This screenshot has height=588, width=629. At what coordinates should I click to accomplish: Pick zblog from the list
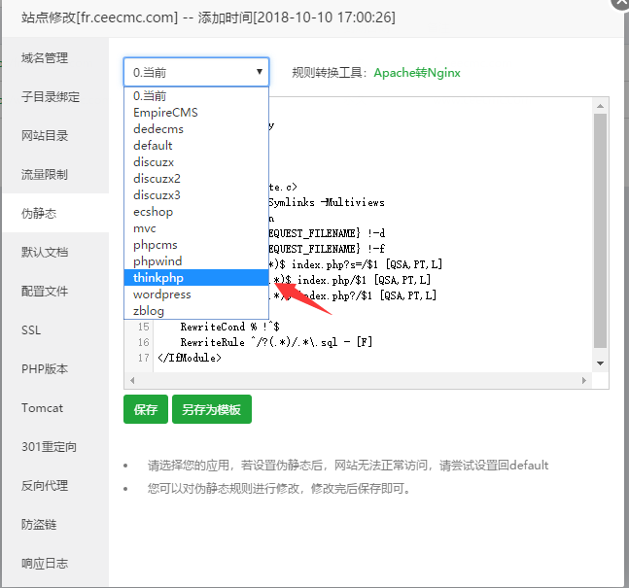pyautogui.click(x=150, y=311)
